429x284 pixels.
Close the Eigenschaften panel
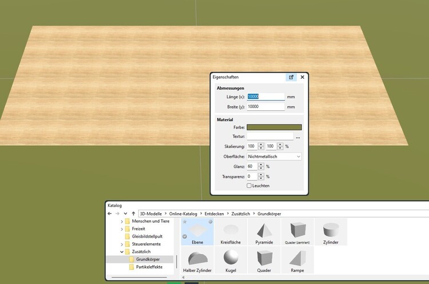[x=303, y=77]
